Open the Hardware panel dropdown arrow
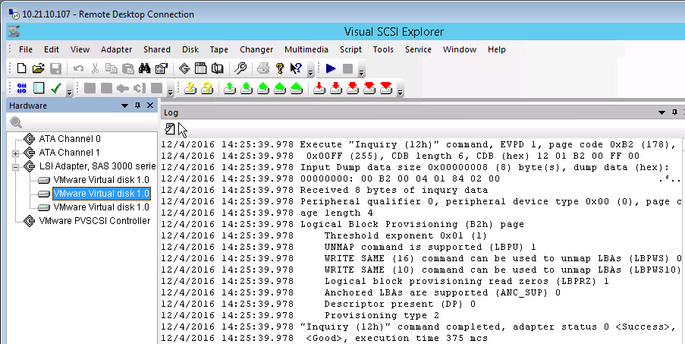 coord(124,106)
